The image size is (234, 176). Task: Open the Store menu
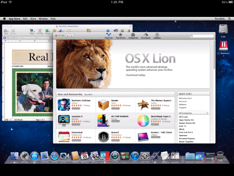(33, 19)
